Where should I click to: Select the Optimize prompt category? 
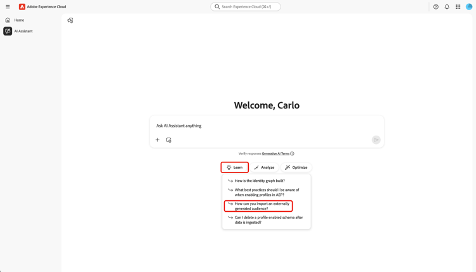click(296, 167)
